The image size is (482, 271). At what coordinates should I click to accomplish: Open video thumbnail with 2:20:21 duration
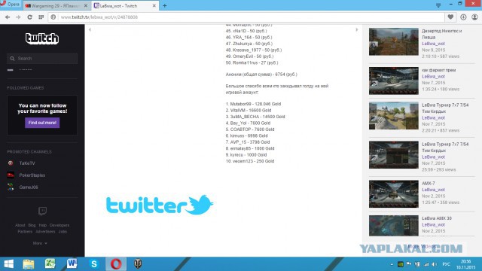point(393,115)
